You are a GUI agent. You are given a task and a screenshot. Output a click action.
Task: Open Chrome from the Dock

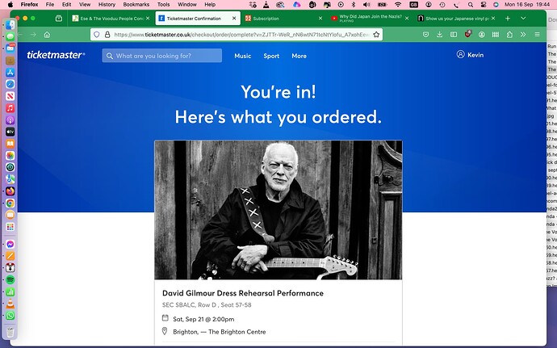point(10,203)
